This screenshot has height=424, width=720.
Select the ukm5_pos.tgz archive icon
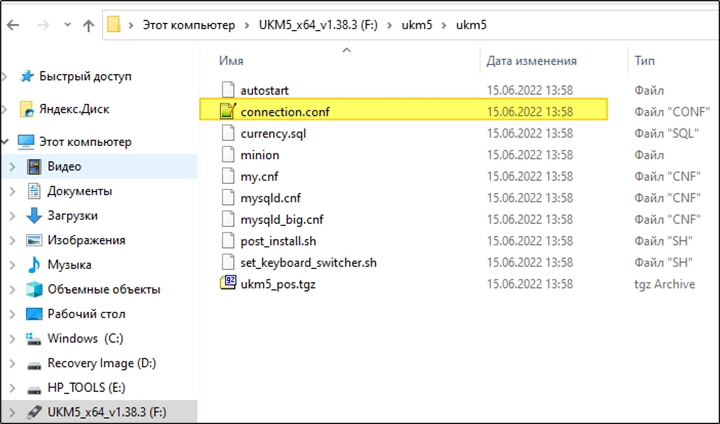pyautogui.click(x=228, y=282)
